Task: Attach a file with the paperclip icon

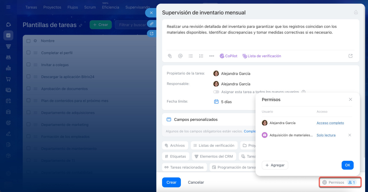Action: 170,56
